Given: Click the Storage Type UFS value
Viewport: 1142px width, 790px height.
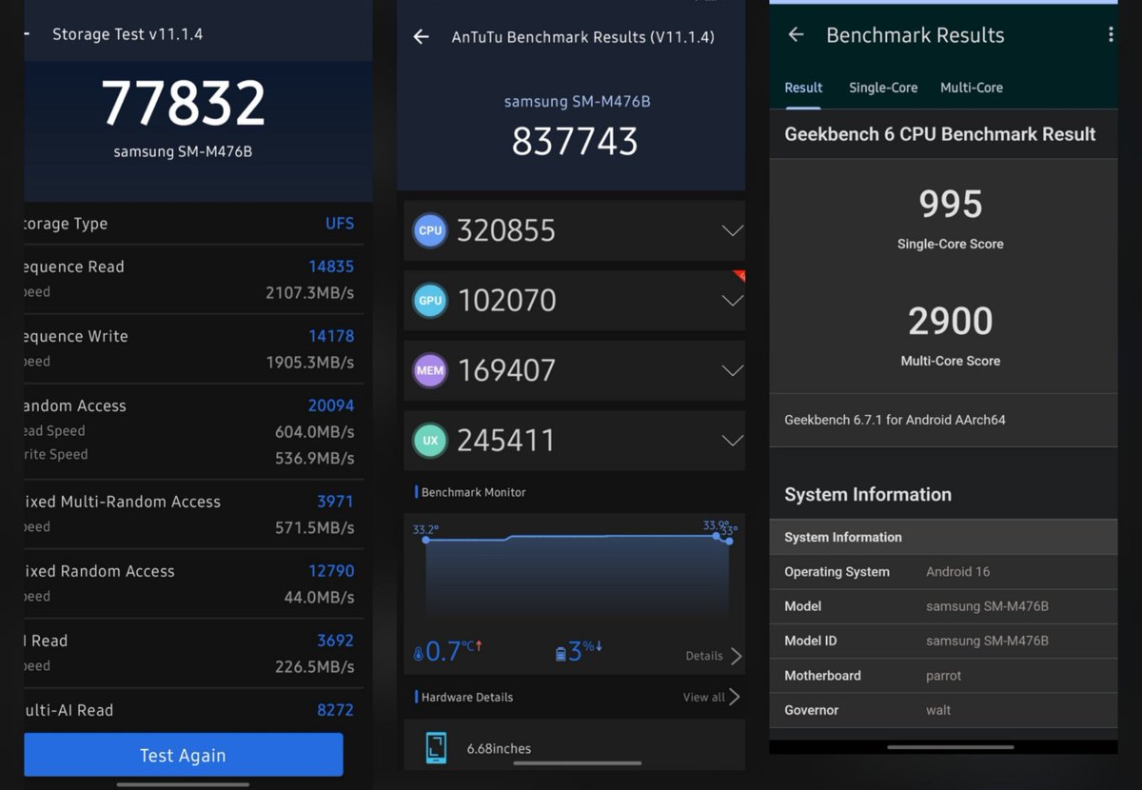Looking at the screenshot, I should tap(340, 224).
